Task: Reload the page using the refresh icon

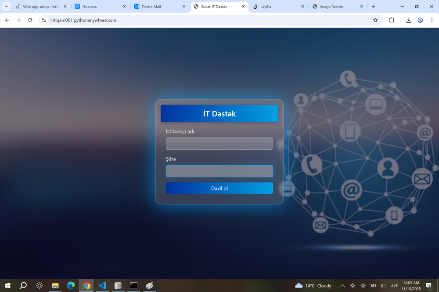Action: 30,20
